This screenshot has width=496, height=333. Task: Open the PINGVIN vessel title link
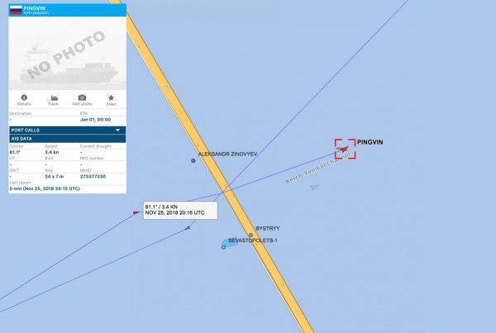tap(35, 8)
